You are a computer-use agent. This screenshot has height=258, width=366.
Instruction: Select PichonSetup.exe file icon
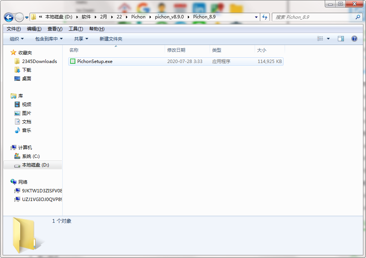[73, 61]
